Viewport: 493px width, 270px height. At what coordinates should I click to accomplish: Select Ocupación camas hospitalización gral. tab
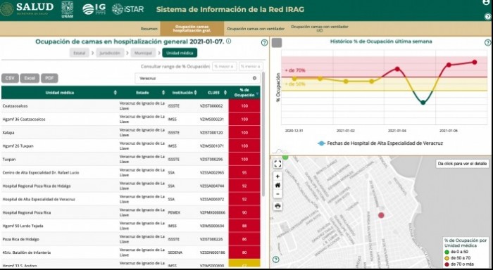point(192,29)
